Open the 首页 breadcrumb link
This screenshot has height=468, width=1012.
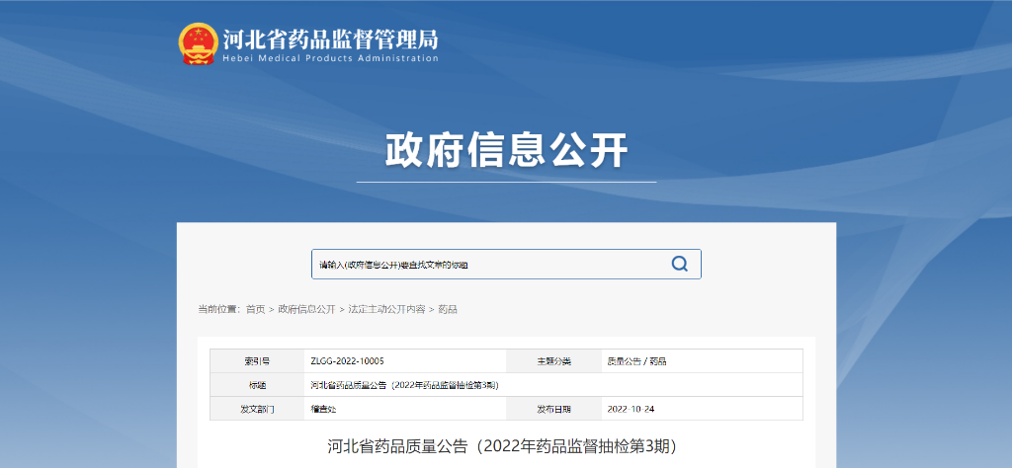point(255,309)
